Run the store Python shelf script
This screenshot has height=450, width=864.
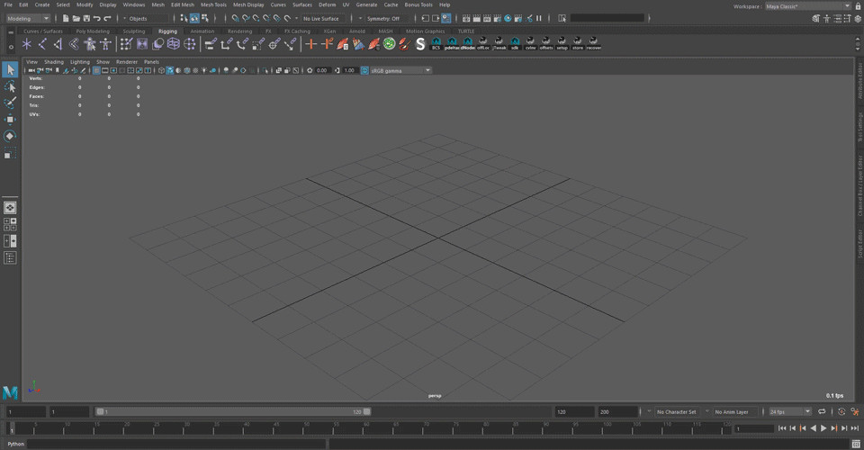[x=578, y=44]
